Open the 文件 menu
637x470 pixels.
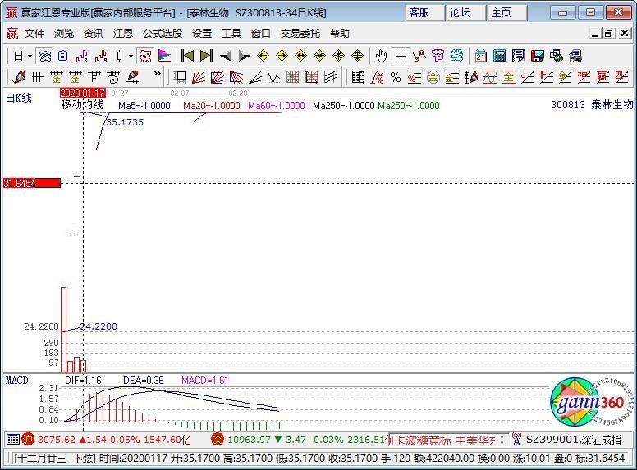tap(34, 34)
